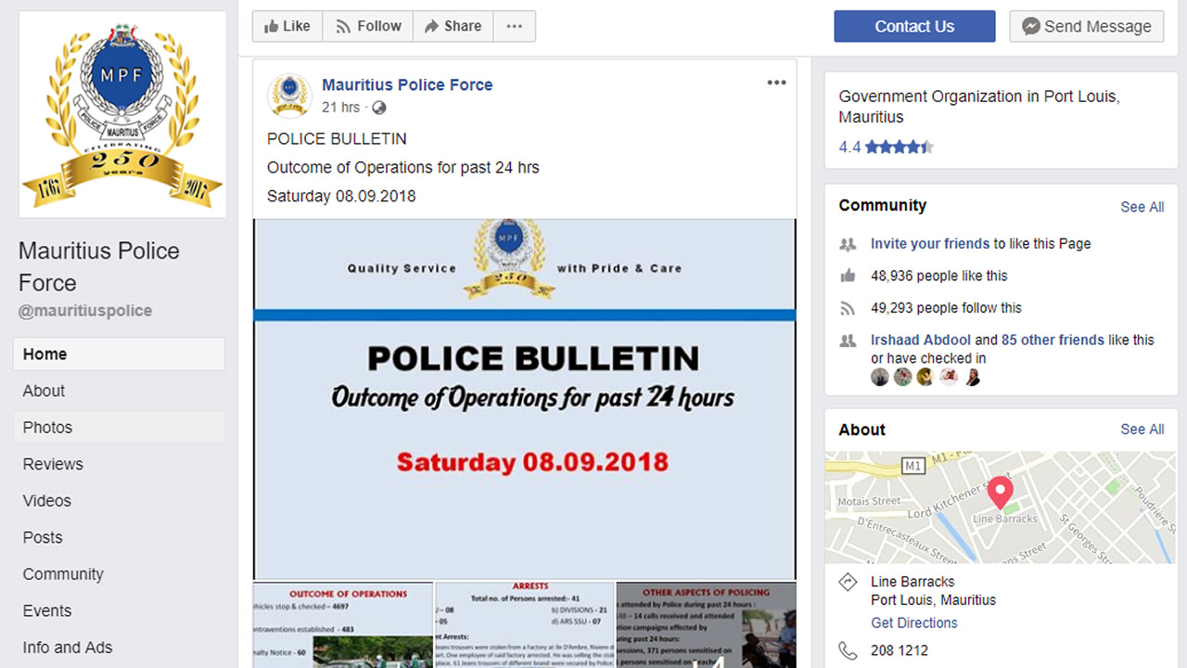Toggle Follow for the page
The width and height of the screenshot is (1187, 668).
(x=367, y=26)
